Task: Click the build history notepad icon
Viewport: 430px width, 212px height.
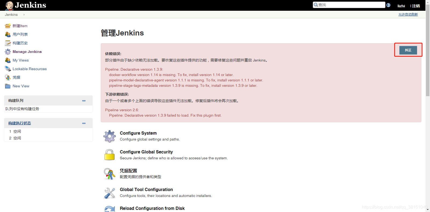Action: click(8, 43)
